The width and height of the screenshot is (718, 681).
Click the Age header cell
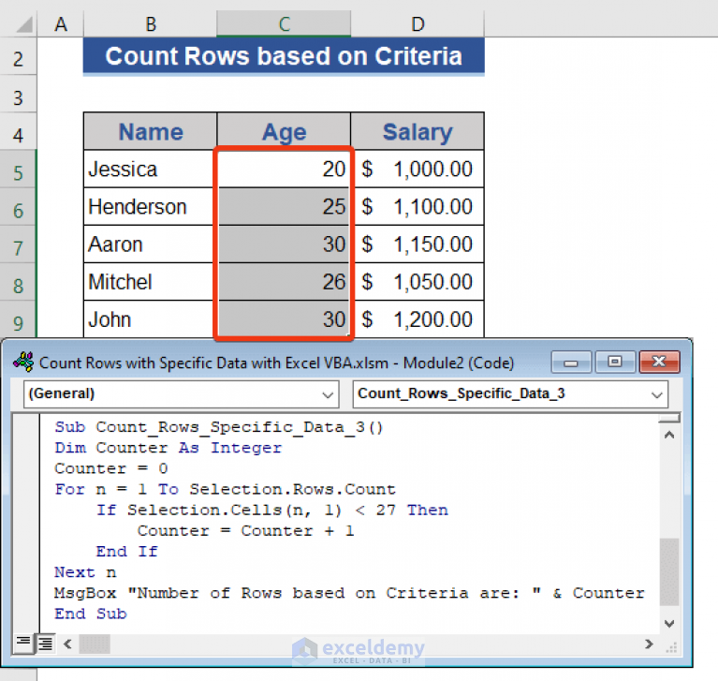284,131
